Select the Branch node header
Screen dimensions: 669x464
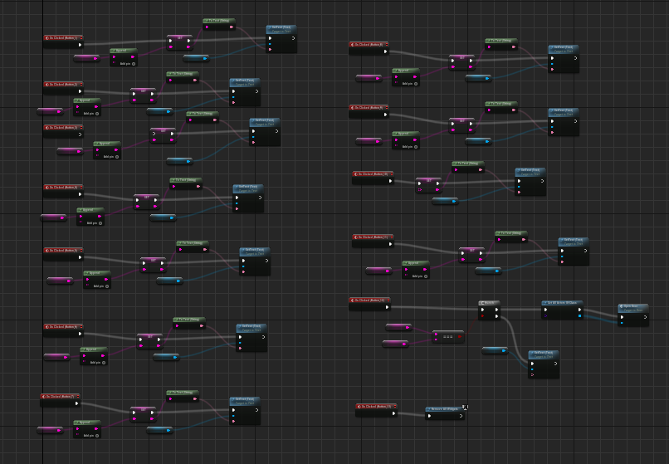pyautogui.click(x=489, y=303)
